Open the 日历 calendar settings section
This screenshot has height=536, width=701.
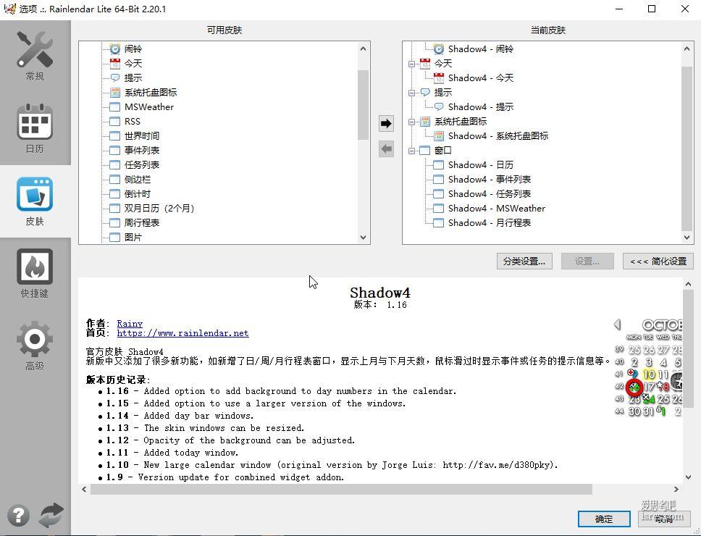pos(35,129)
